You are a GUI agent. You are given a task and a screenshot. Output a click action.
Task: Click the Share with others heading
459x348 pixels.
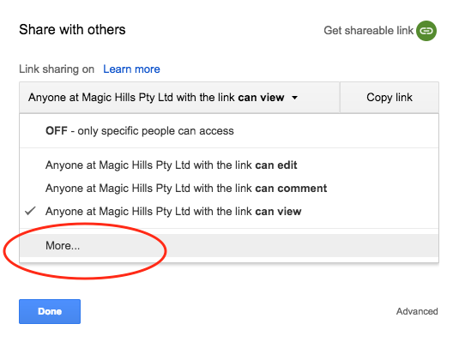(x=72, y=29)
